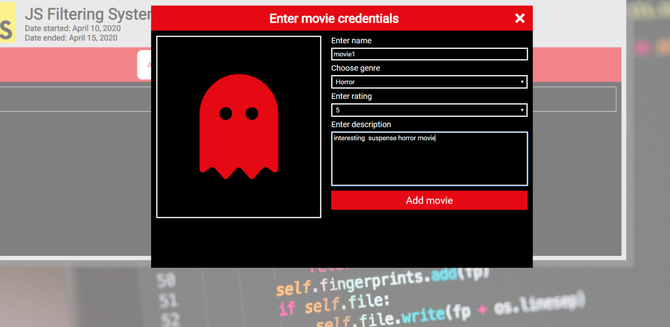Screen dimensions: 670x327
Task: Click the "Enter rating" label
Action: click(351, 96)
